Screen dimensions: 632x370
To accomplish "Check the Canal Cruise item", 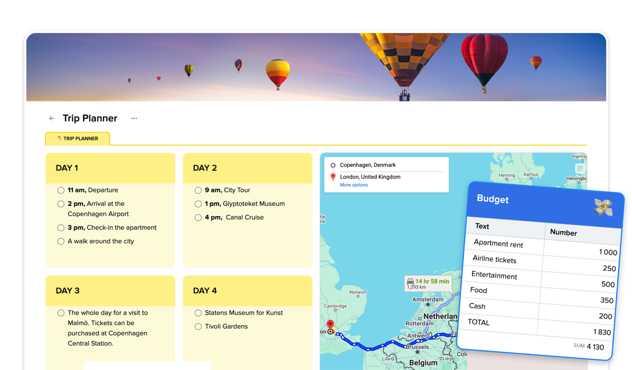I will click(x=198, y=218).
